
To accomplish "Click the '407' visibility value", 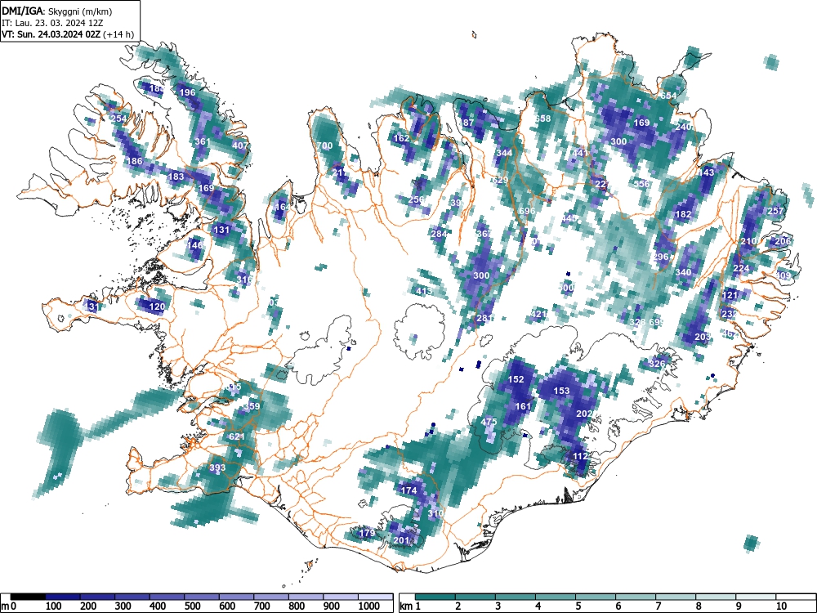I will click(240, 145).
